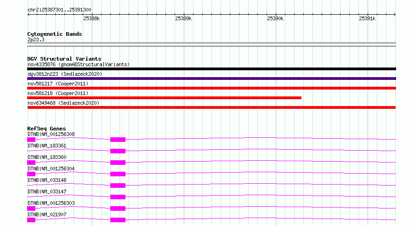
Task: Open the DTNB|NM_033148 transcript label
Action: [47, 180]
